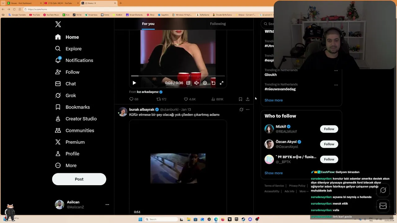Unmute the video with the speaker icon
The image size is (397, 223).
click(196, 83)
